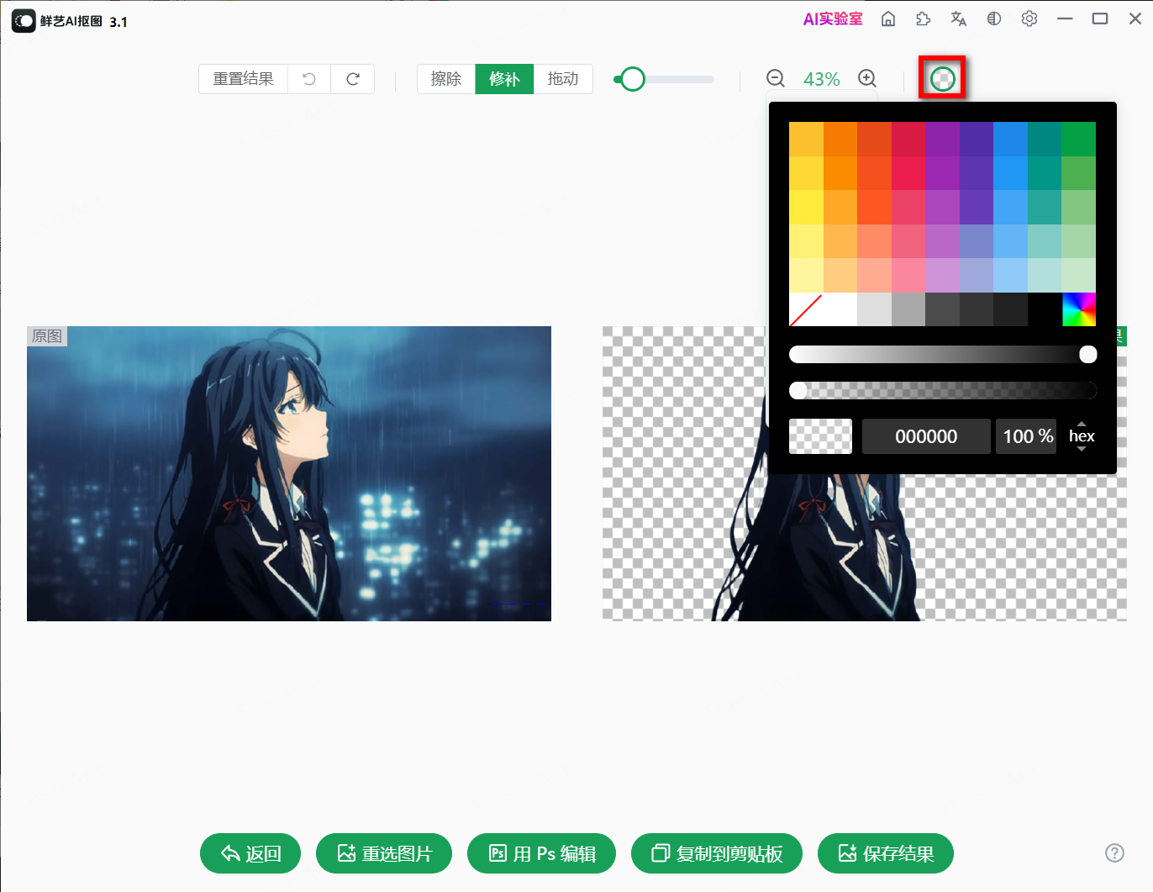Click the background color circle button
Screen dimensions: 1153x892
coord(943,79)
